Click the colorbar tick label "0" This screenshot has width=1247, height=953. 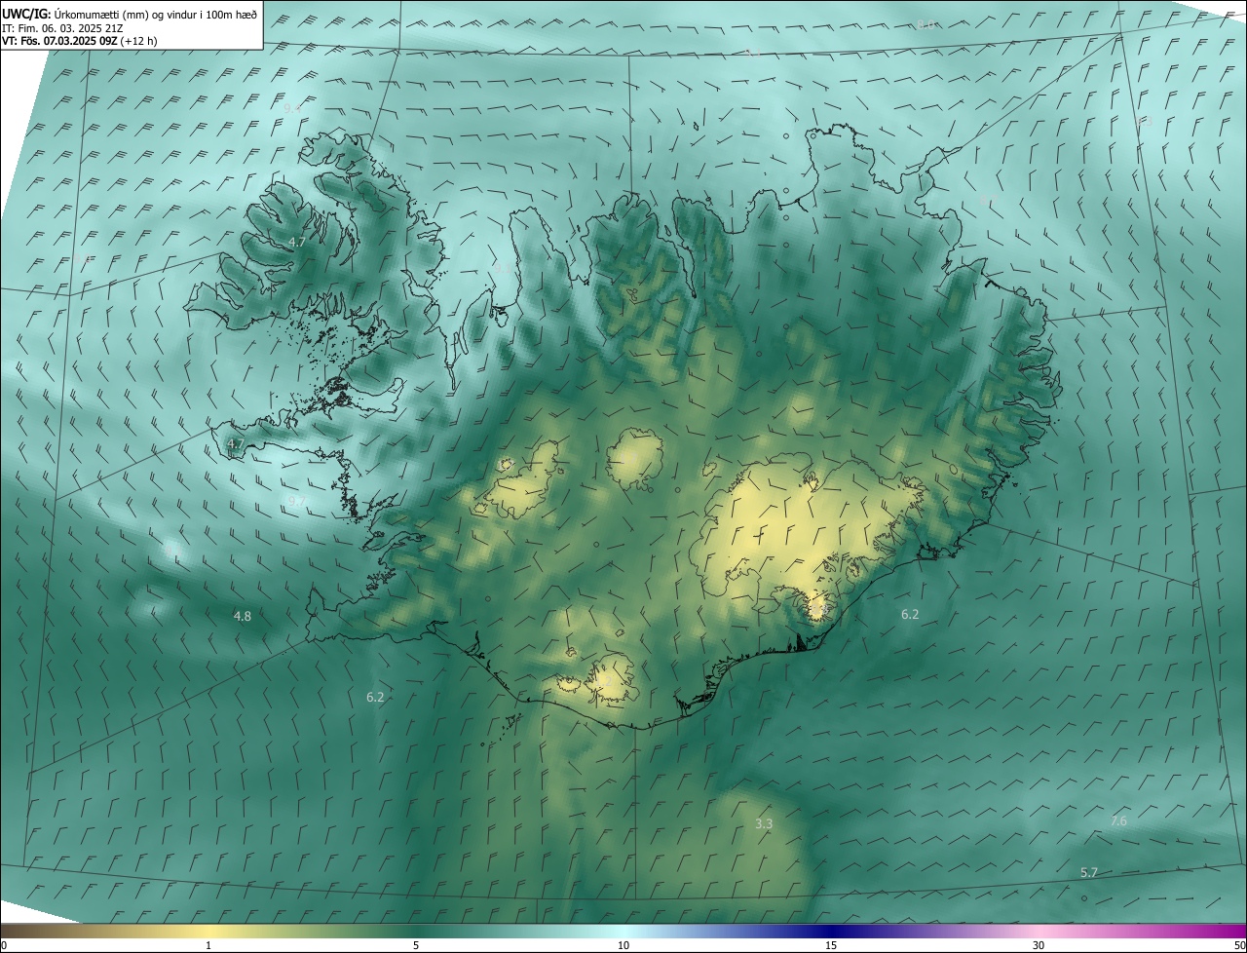pos(4,946)
